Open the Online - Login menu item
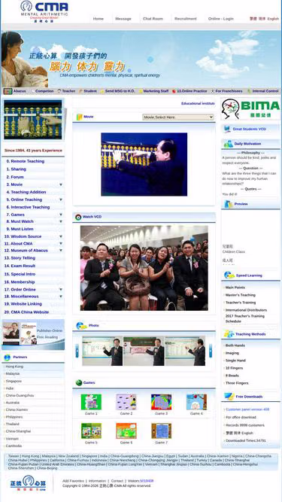Viewport: 282px width, 502px height. [x=221, y=19]
